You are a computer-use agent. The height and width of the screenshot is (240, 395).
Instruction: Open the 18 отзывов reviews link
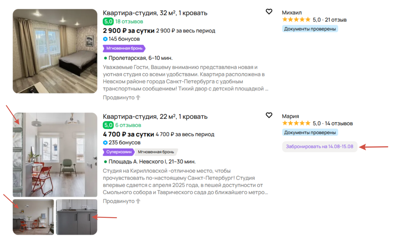click(129, 22)
